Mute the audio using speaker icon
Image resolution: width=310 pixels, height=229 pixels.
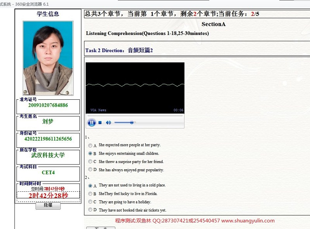tap(108, 123)
